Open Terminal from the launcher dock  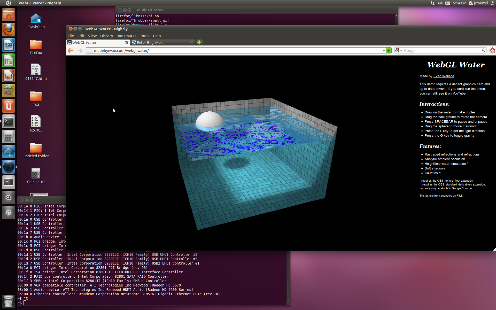(x=9, y=121)
